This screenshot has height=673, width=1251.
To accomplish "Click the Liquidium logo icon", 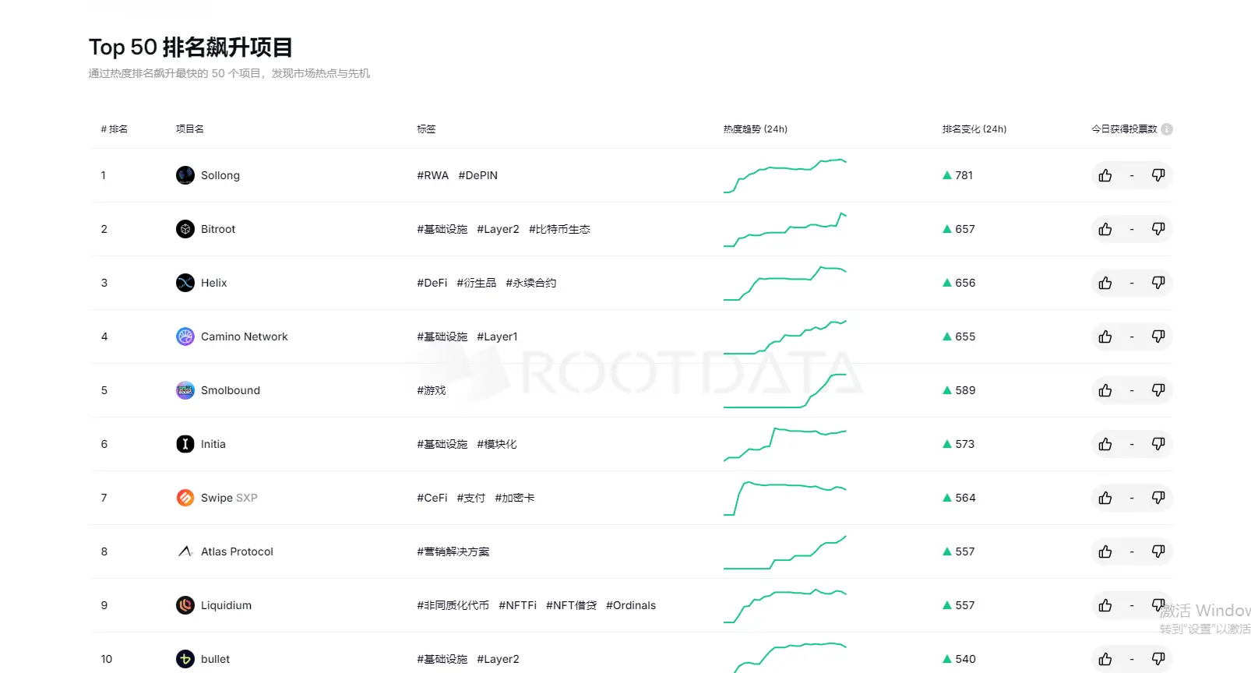I will (185, 605).
